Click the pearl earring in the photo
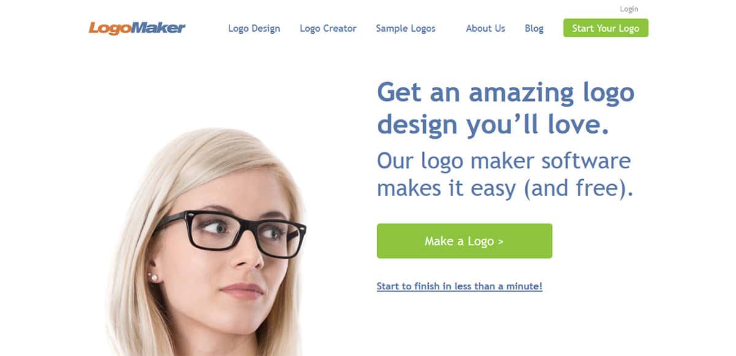The image size is (736, 356). [x=153, y=278]
